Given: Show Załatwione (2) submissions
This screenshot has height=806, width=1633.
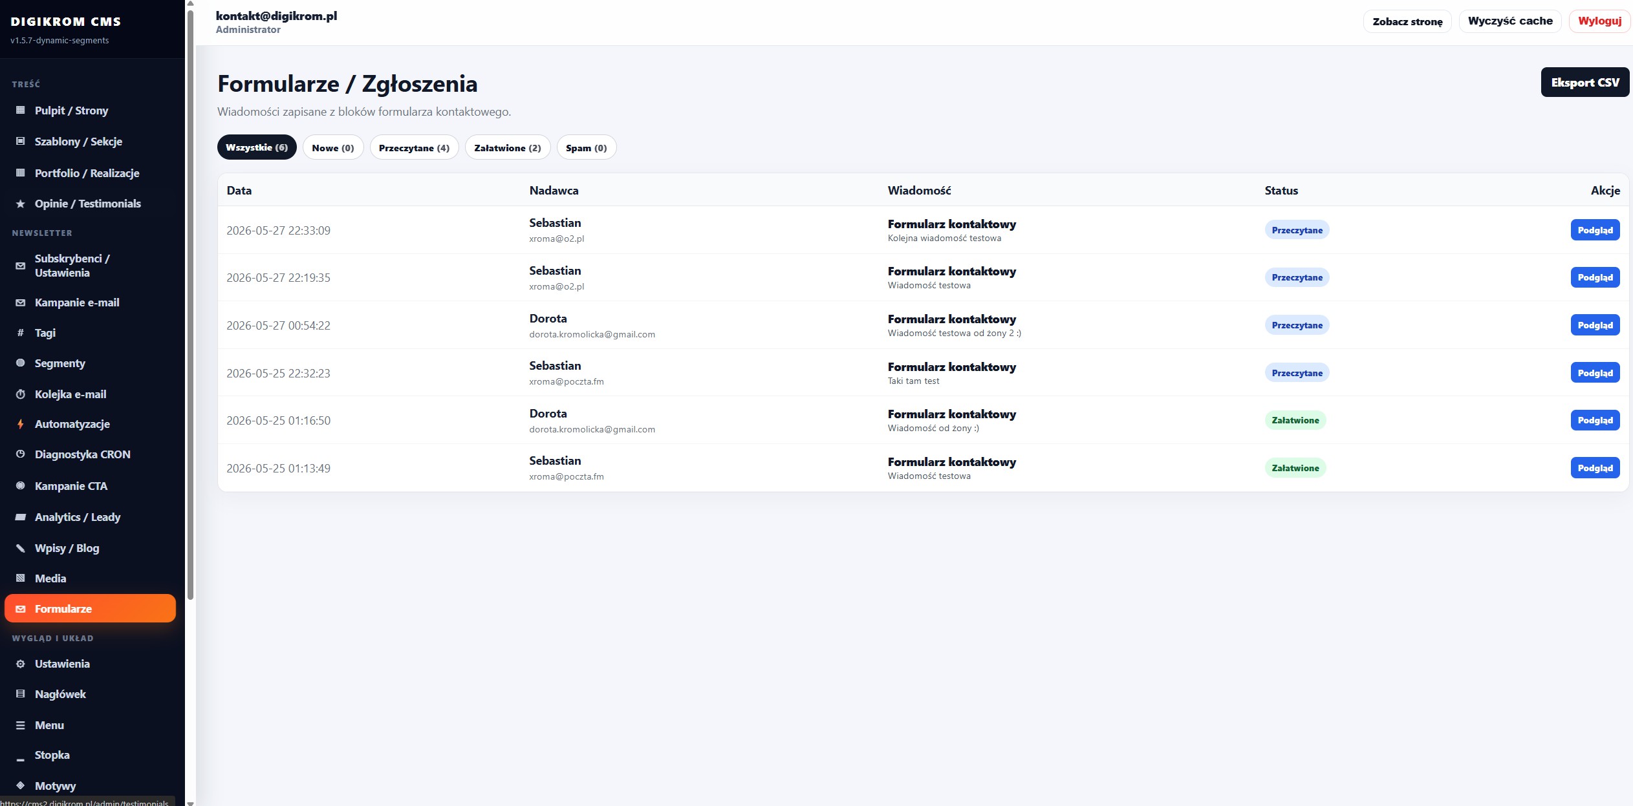Looking at the screenshot, I should pyautogui.click(x=508, y=147).
